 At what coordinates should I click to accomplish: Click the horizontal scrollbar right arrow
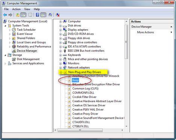(x=122, y=130)
